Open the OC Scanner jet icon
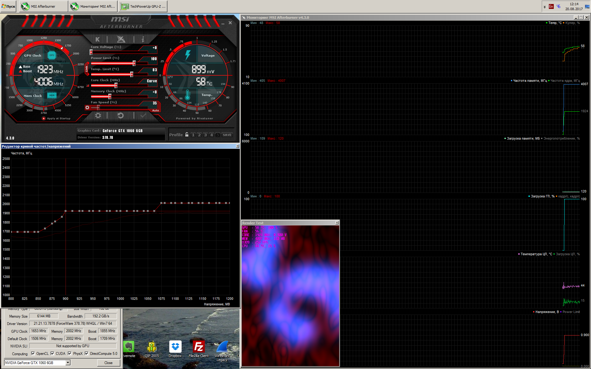Image resolution: width=591 pixels, height=369 pixels. pyautogui.click(x=121, y=39)
